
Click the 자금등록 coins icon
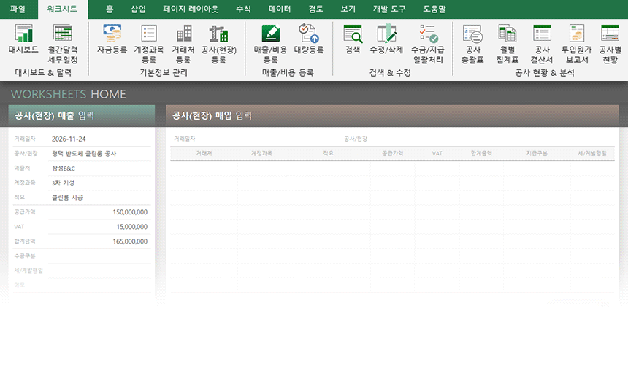pos(112,34)
